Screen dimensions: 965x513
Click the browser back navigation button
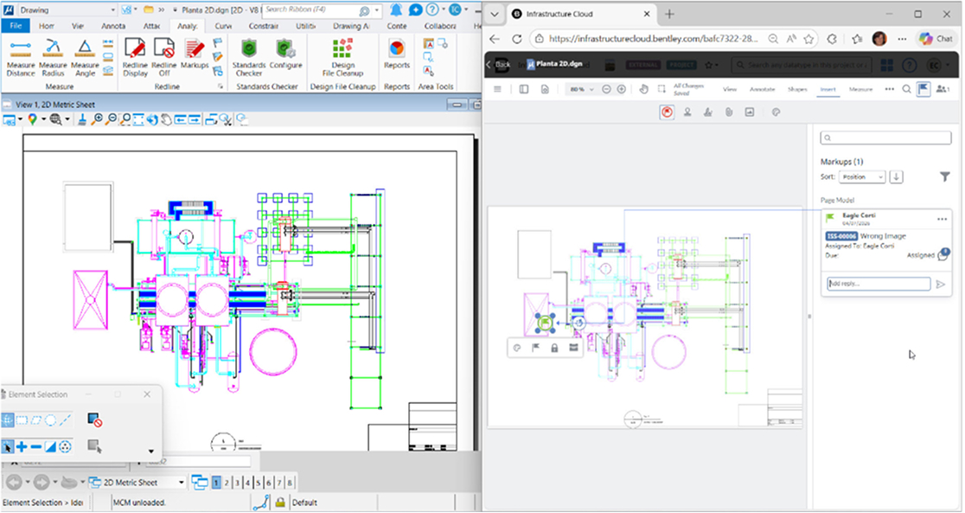click(x=493, y=39)
